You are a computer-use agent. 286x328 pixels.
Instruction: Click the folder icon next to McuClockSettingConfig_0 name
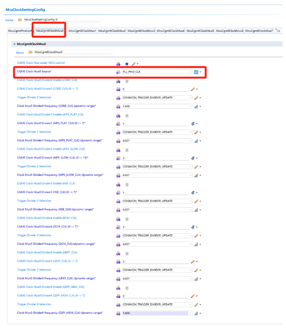pyautogui.click(x=20, y=20)
